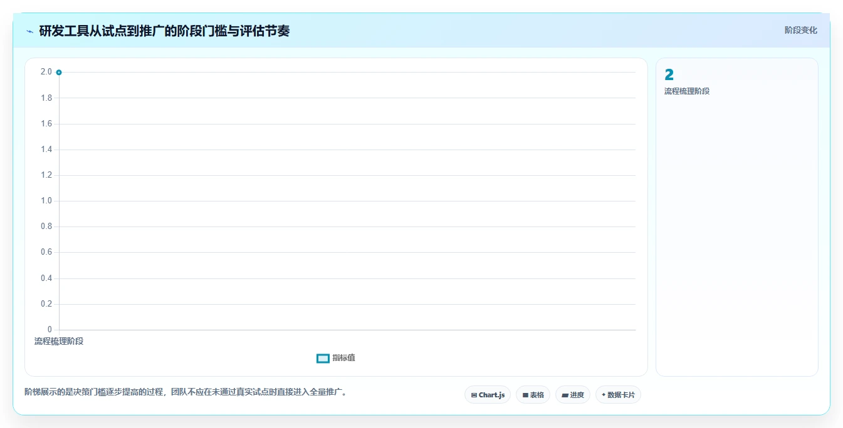
Task: Toggle the 指标值 legend item
Action: coord(336,358)
